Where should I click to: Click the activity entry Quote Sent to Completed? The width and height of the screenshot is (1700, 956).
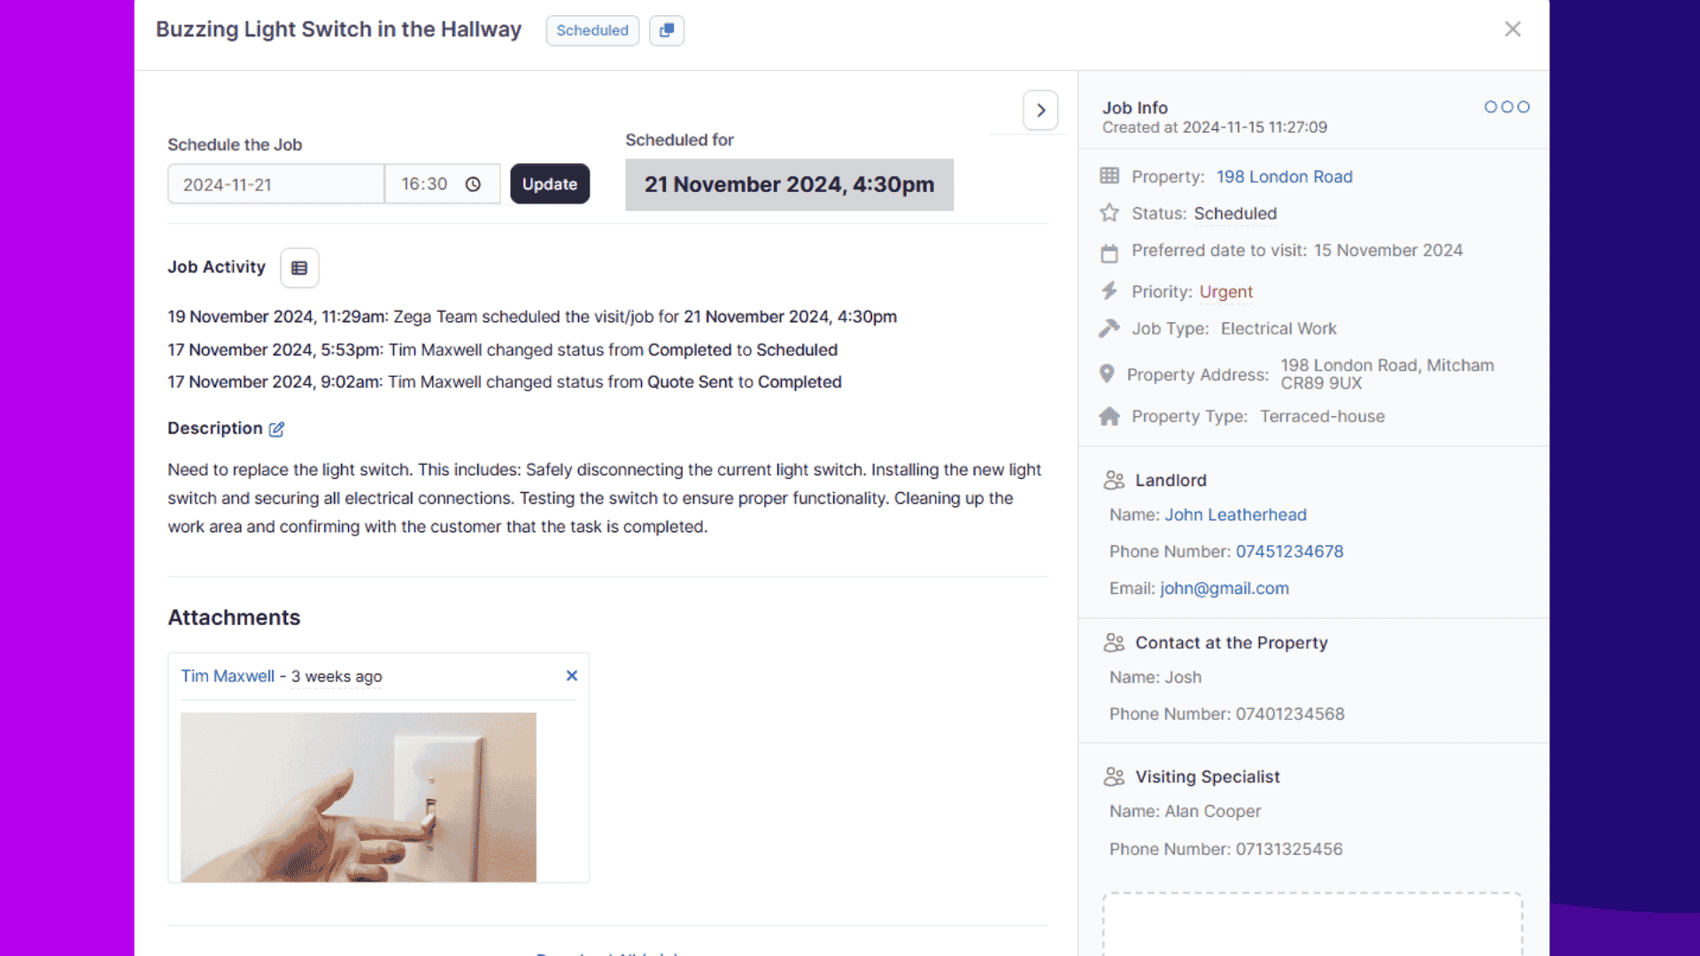(505, 382)
